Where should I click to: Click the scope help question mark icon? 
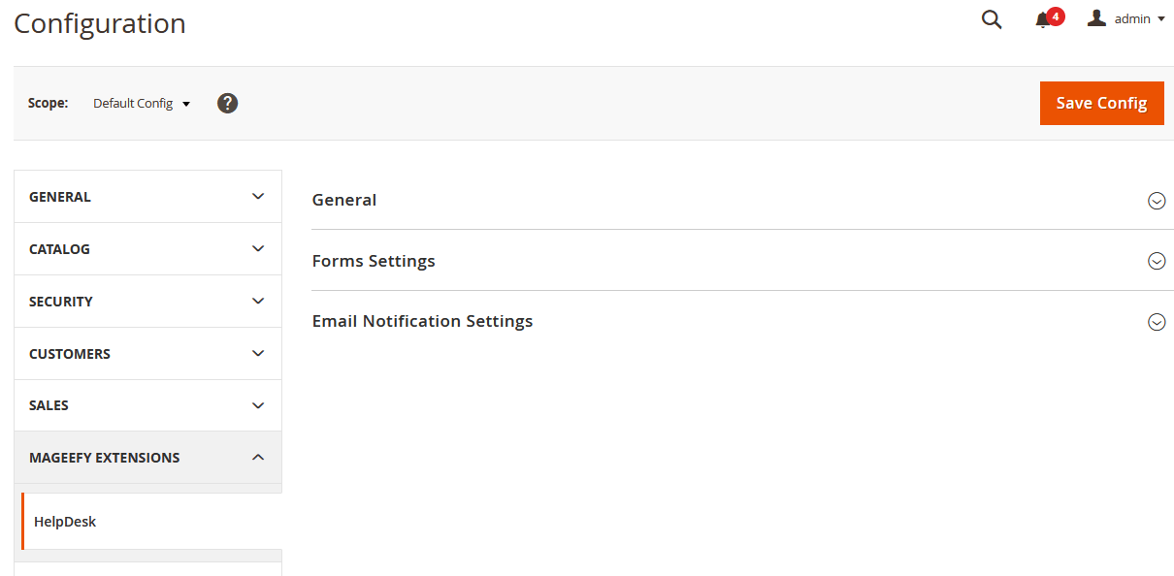227,103
